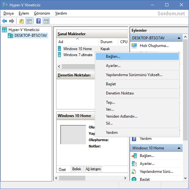189x189 pixels.
Task: Click Yapılandırma Sürü... in actions pane
Action: tap(156, 172)
